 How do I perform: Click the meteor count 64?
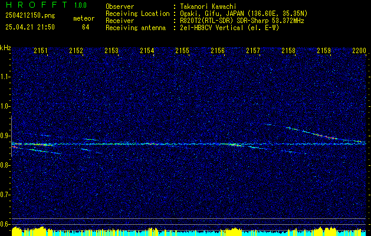pos(86,27)
